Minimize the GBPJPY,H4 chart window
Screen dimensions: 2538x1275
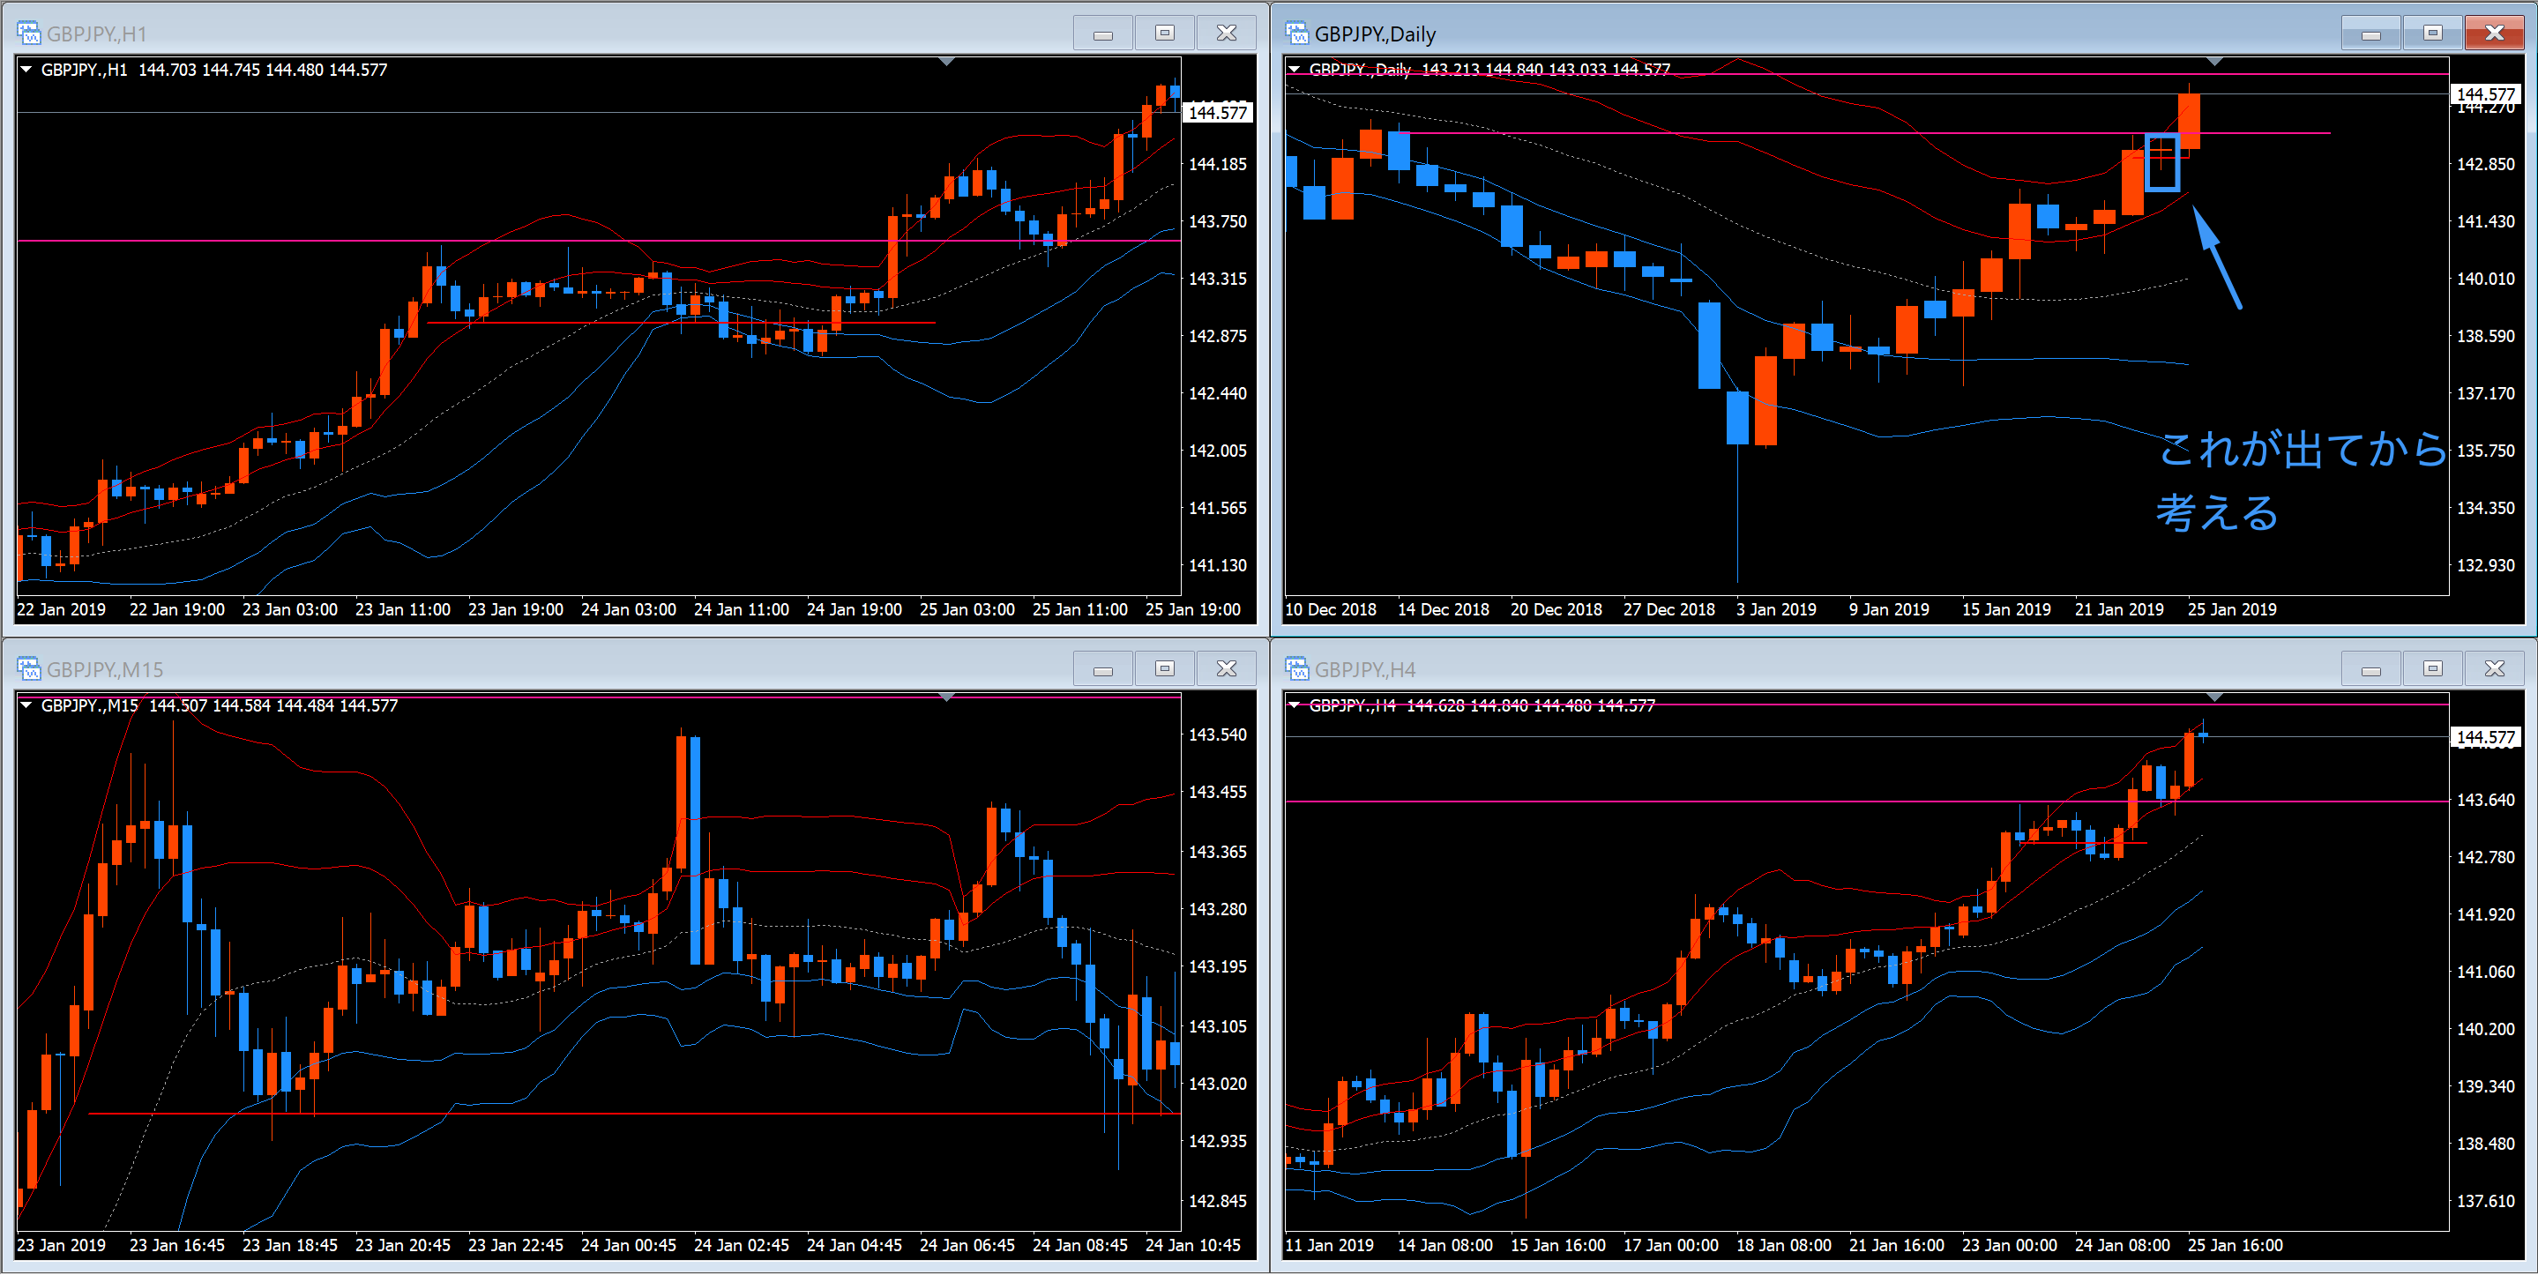[x=2370, y=669]
